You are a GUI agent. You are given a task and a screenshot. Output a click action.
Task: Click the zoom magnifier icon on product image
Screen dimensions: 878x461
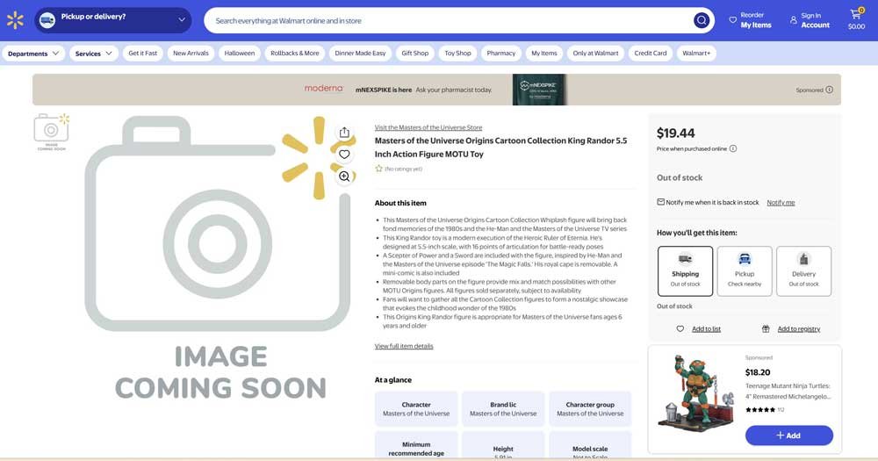point(344,177)
